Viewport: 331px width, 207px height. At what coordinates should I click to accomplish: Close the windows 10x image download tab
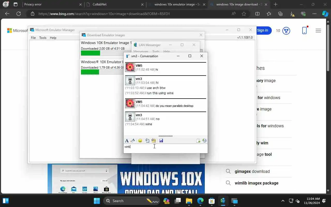[x=266, y=4]
